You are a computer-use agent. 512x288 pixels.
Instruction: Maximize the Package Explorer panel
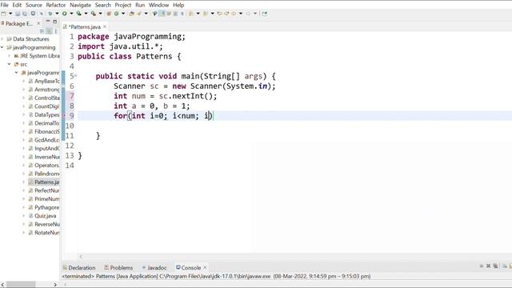pyautogui.click(x=55, y=22)
